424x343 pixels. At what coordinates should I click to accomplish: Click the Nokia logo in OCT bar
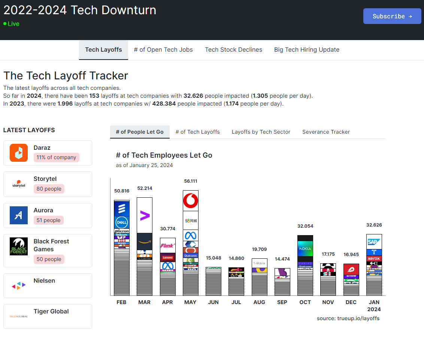(305, 248)
